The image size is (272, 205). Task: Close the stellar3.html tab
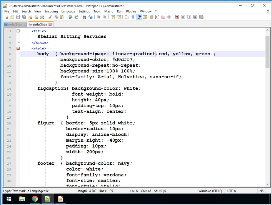coord(50,25)
